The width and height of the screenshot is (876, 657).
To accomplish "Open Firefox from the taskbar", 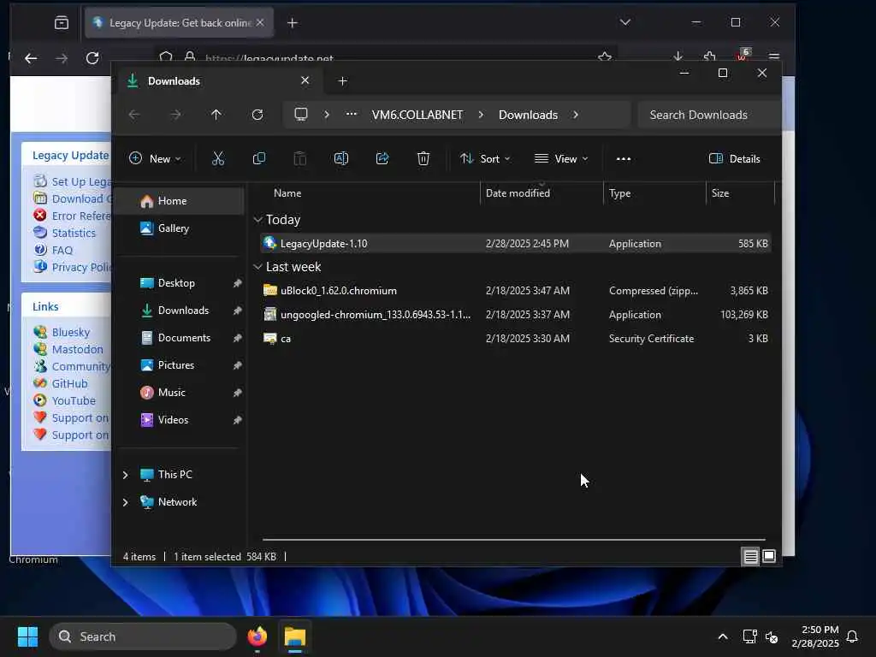I will click(x=257, y=636).
